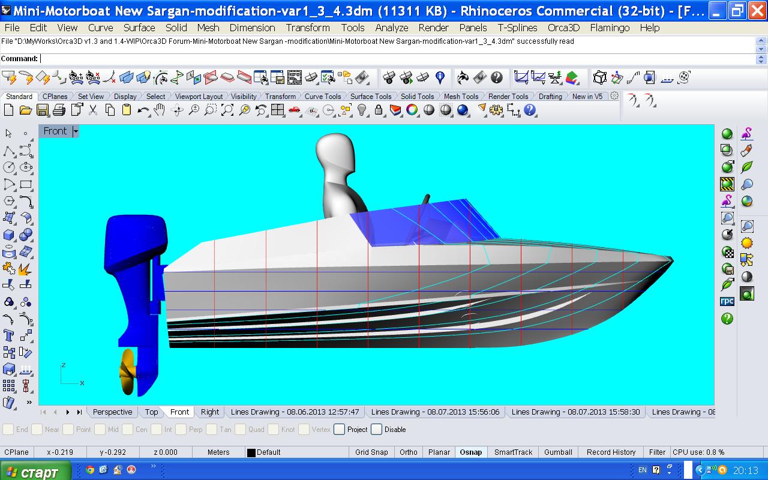Open the color wheel icon
This screenshot has height=480, width=768.
tap(412, 110)
